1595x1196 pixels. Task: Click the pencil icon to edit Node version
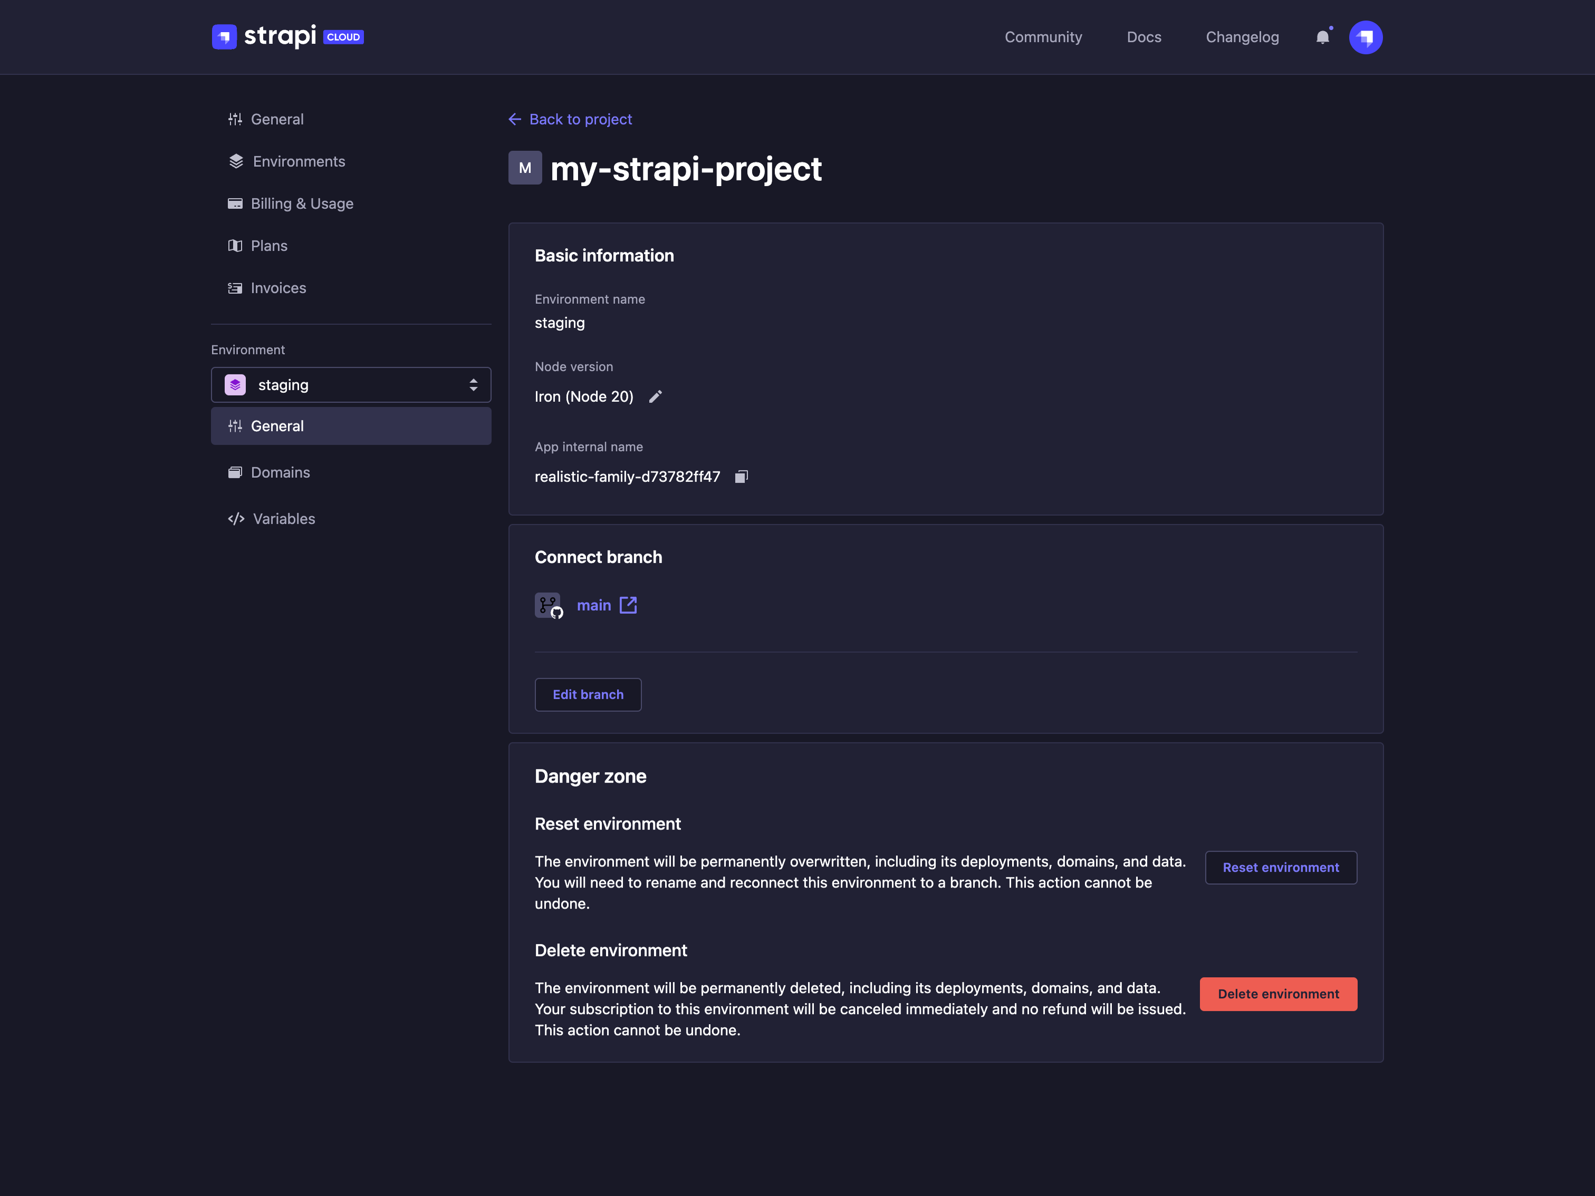(655, 396)
